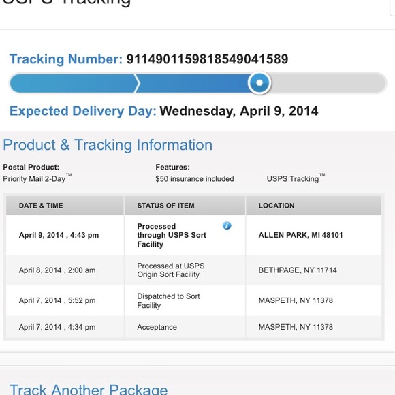Click the BETHPAGE, NY 11714 location

tap(298, 270)
